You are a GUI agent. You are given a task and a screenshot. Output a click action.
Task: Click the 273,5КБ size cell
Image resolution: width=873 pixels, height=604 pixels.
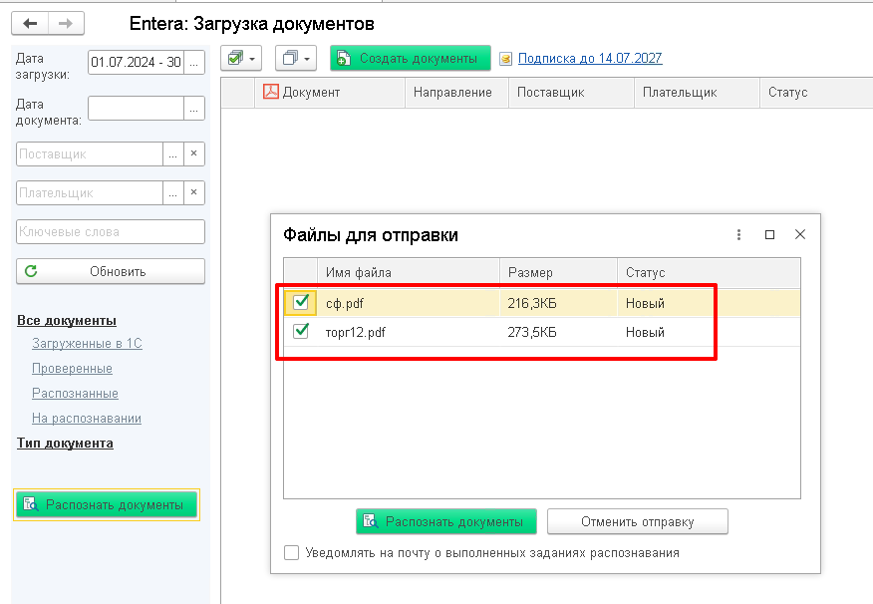558,332
